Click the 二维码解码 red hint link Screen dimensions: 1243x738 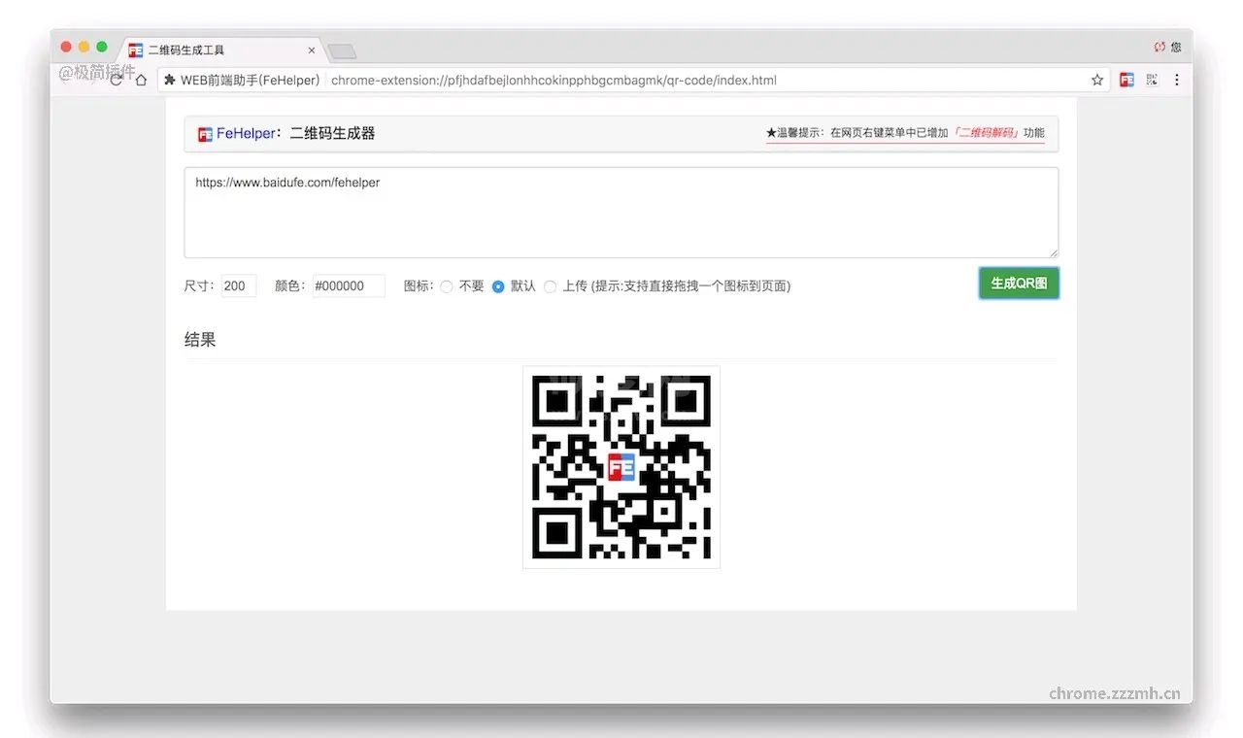click(x=986, y=133)
